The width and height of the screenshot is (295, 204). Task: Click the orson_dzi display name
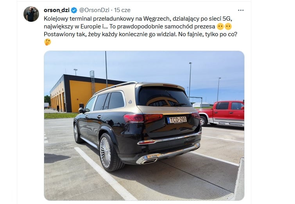coord(57,10)
